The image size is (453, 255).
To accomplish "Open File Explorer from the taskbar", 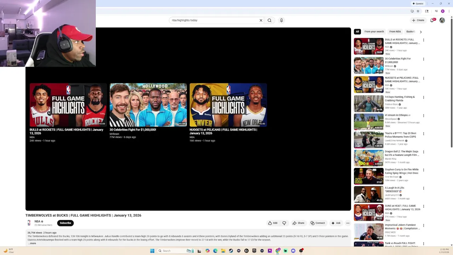I will pos(223,251).
